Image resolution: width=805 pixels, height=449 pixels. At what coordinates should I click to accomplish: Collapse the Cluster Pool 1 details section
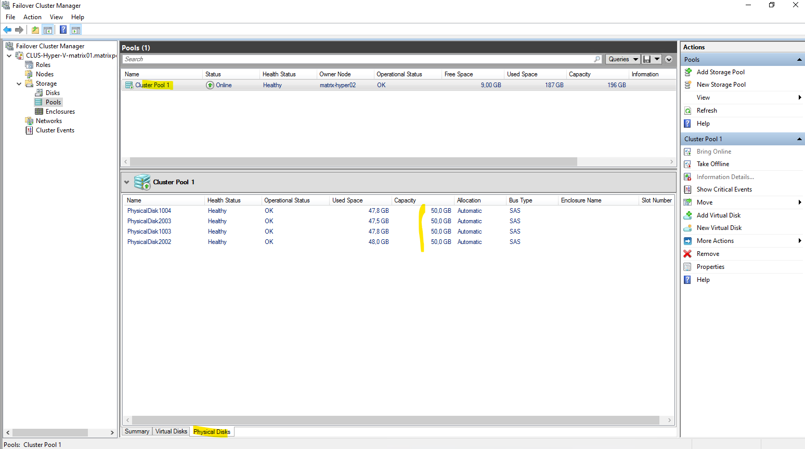click(126, 182)
